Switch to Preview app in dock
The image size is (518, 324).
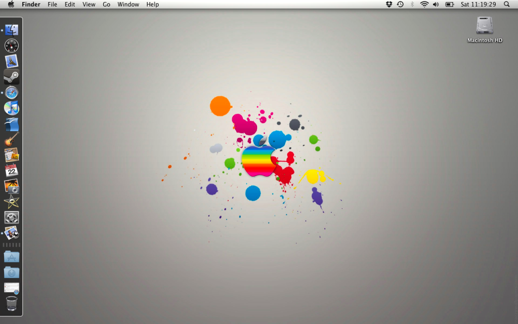(12, 233)
